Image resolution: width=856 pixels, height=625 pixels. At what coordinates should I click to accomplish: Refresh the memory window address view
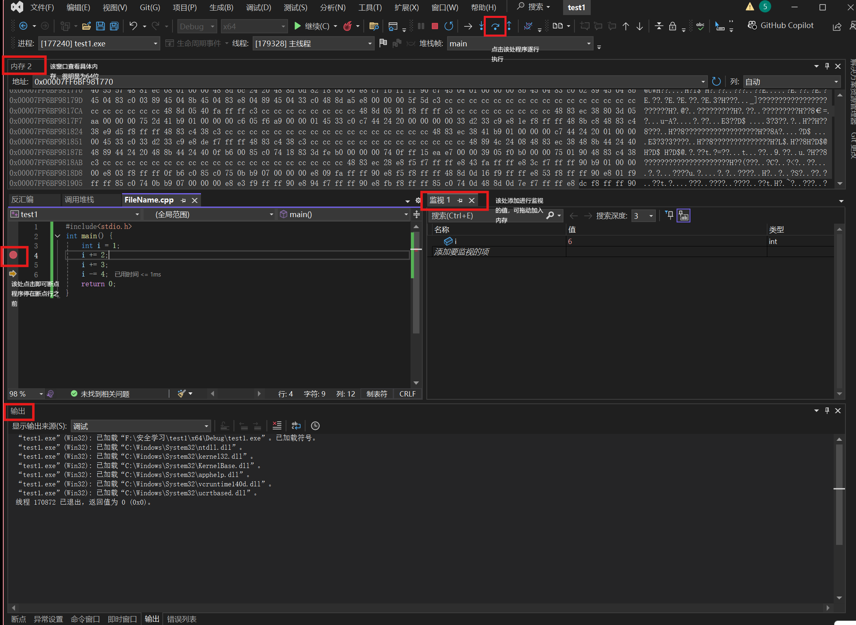tap(716, 82)
